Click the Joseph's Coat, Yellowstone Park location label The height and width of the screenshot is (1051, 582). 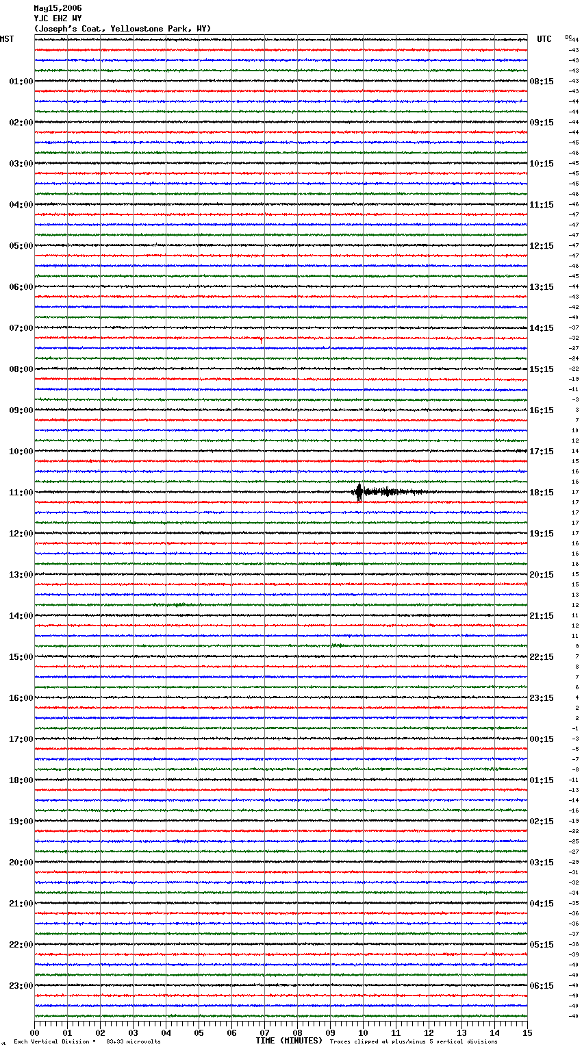coord(123,29)
